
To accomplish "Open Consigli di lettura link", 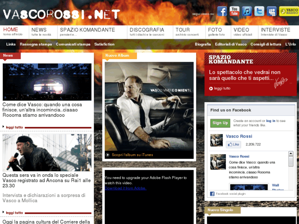I will coord(266,44).
